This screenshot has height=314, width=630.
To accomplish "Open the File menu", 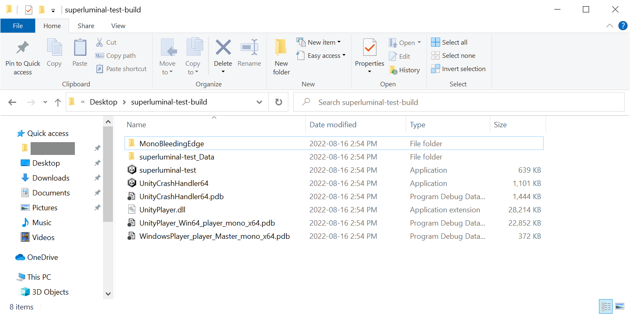I will point(18,26).
